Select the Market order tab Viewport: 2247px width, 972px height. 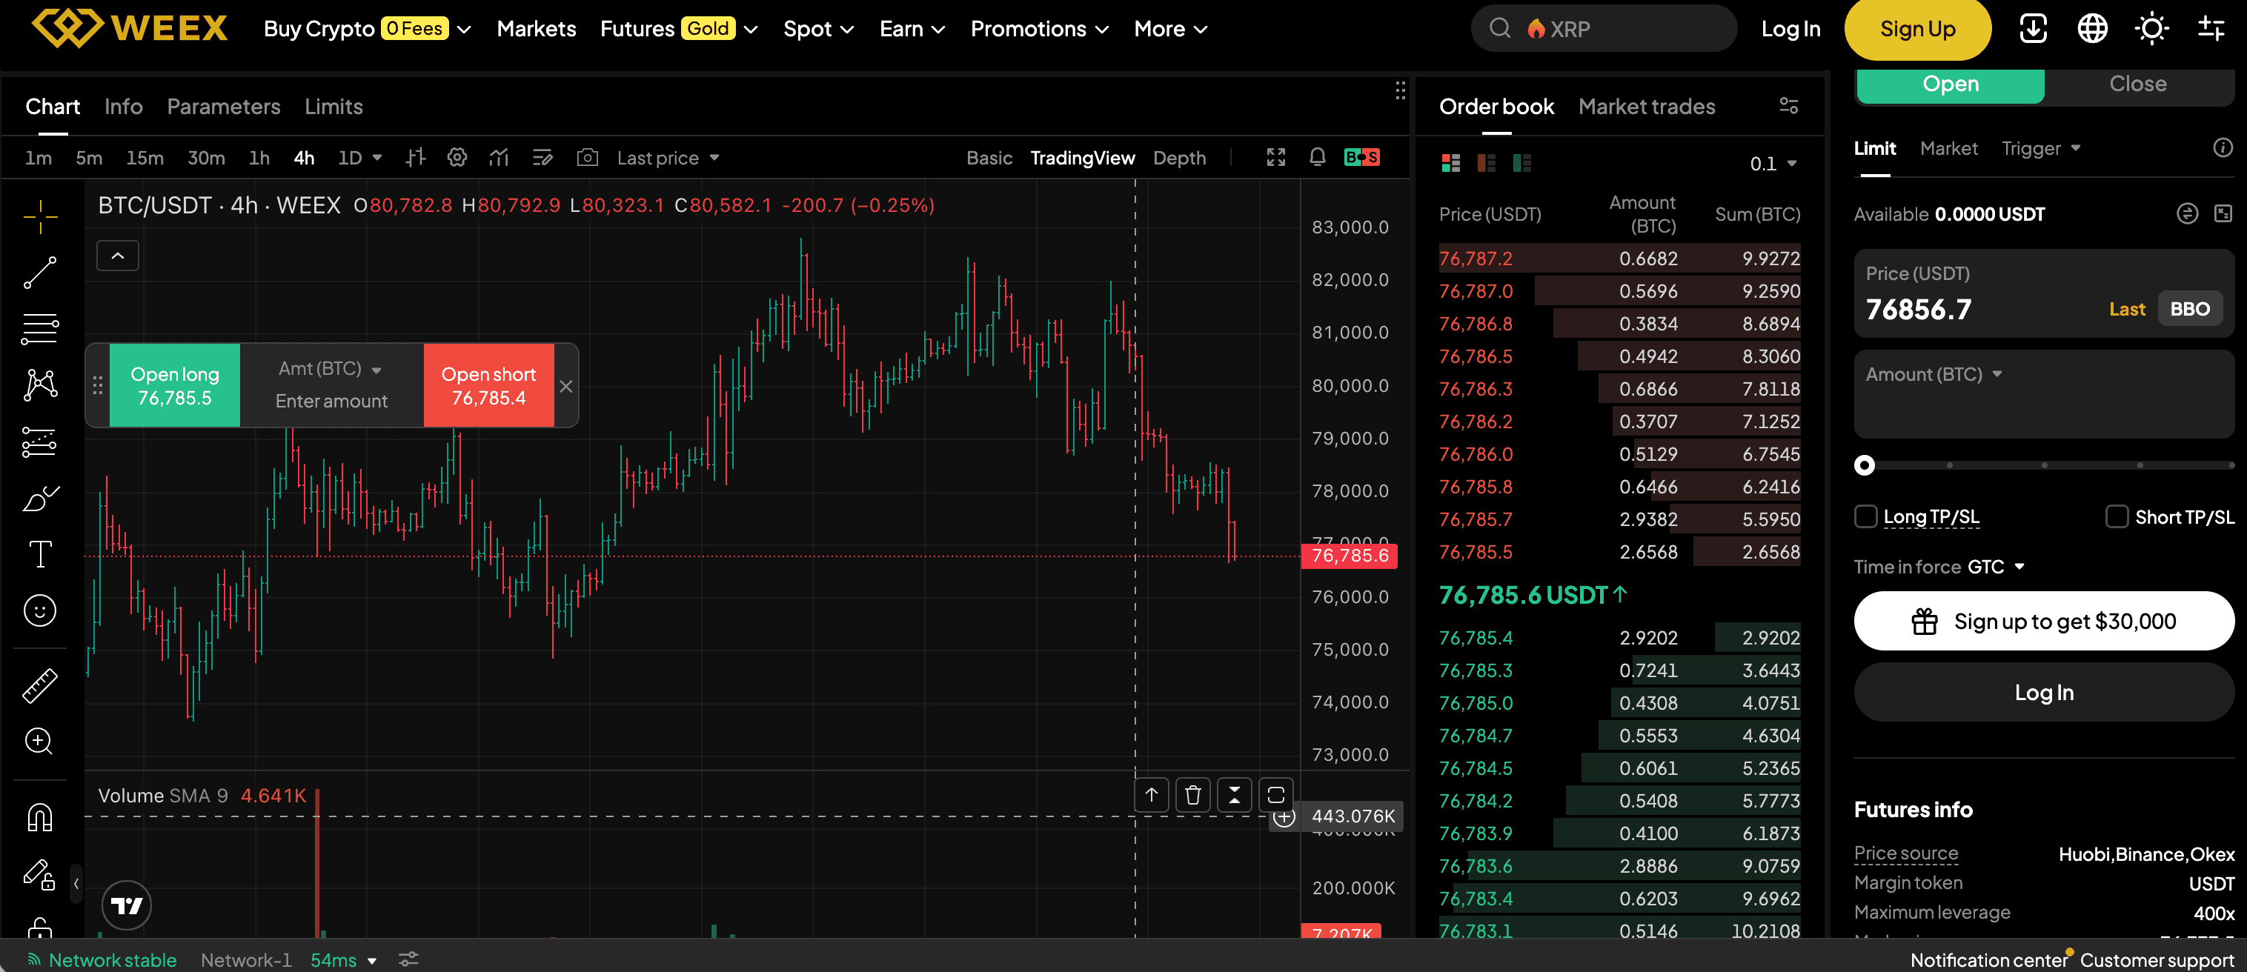[x=1948, y=148]
